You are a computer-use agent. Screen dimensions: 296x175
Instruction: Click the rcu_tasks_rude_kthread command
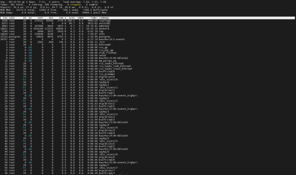115,66
